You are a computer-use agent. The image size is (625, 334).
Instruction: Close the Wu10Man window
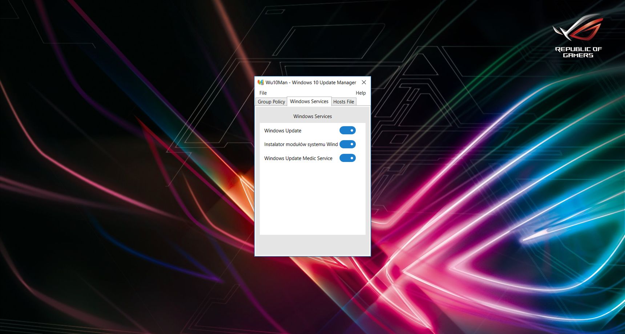tap(364, 82)
